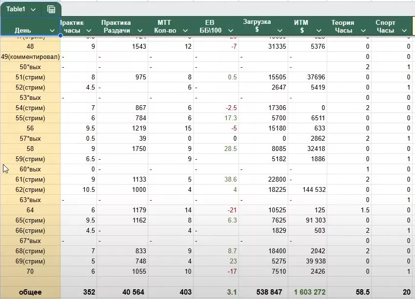Select the practice hours value 10.5
Image resolution: width=415 pixels, height=299 pixels.
point(89,189)
